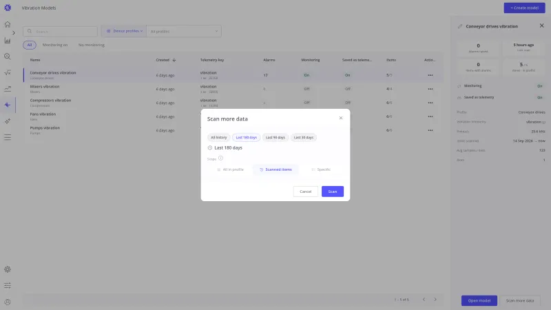This screenshot has width=551, height=310.
Task: Click the Create model button
Action: pyautogui.click(x=524, y=8)
